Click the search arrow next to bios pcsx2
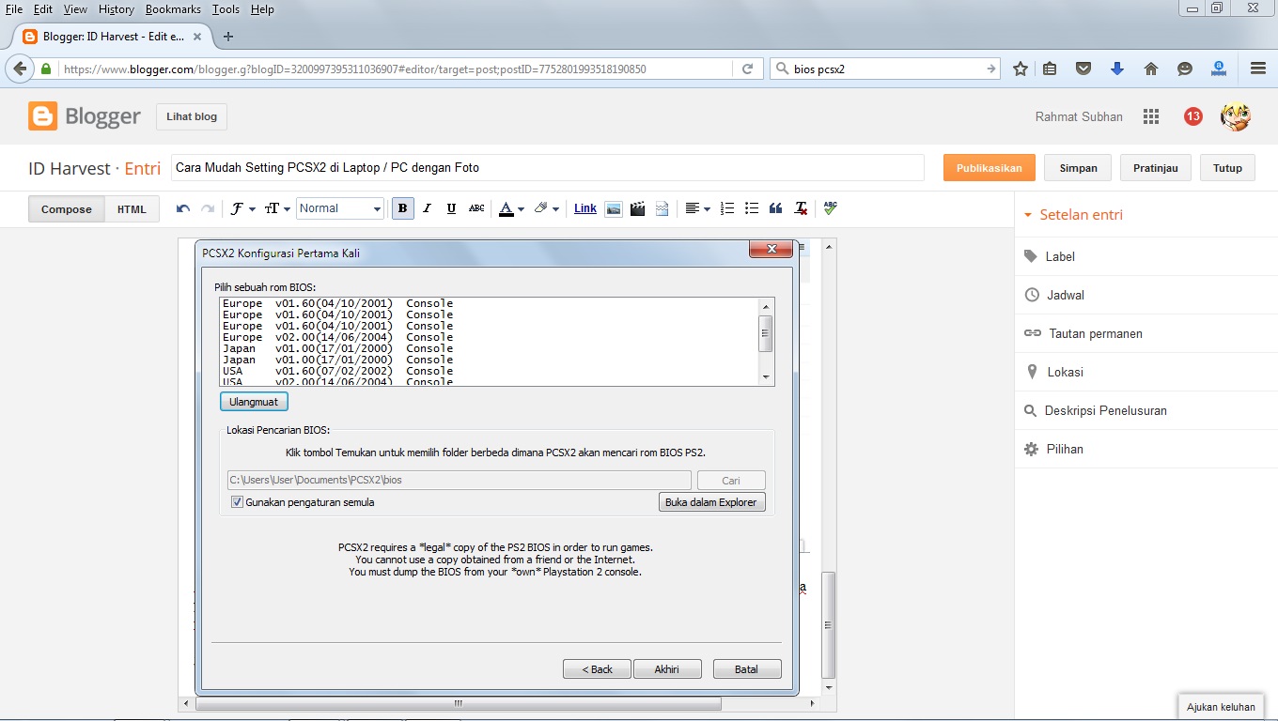Viewport: 1278px width, 721px height. click(x=991, y=69)
